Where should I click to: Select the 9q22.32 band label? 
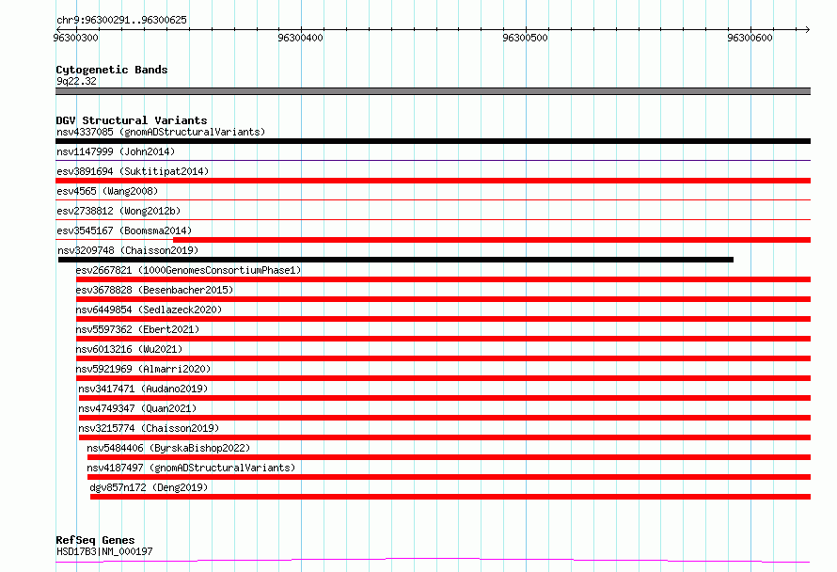[x=76, y=81]
